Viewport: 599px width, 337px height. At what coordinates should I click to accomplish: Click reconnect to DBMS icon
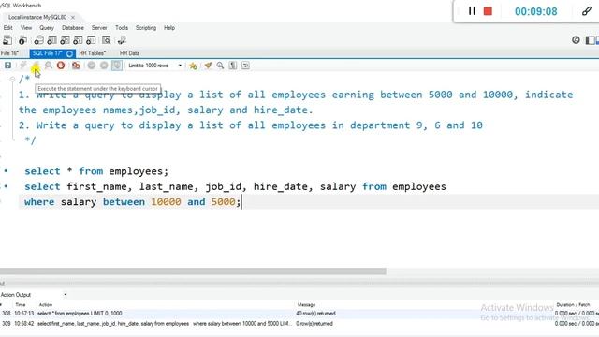122,40
